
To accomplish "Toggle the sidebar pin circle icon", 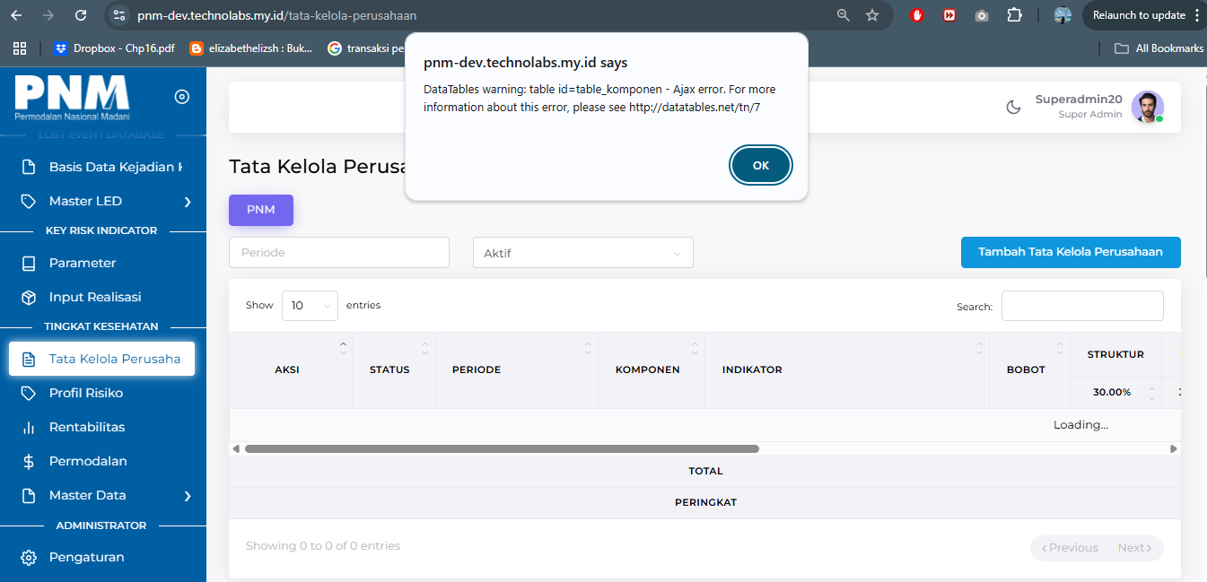I will [182, 97].
